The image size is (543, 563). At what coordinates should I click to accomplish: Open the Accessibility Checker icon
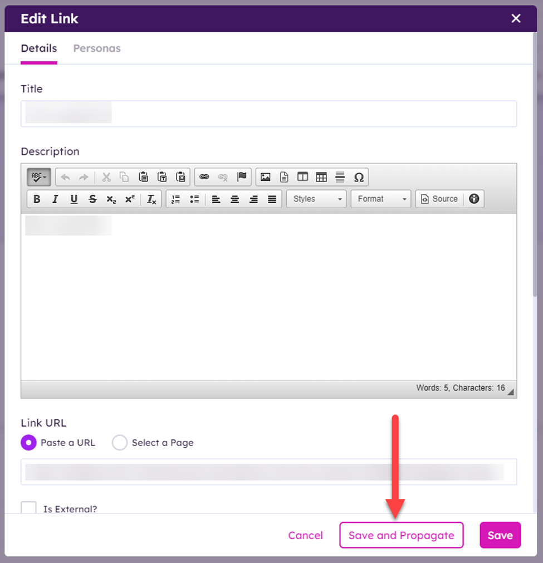point(474,199)
